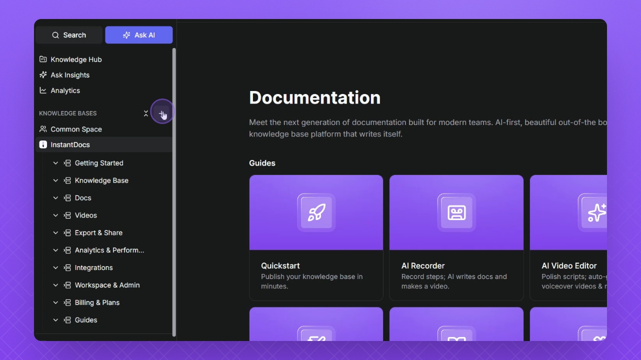Toggle the Docs section chevron

(55, 198)
